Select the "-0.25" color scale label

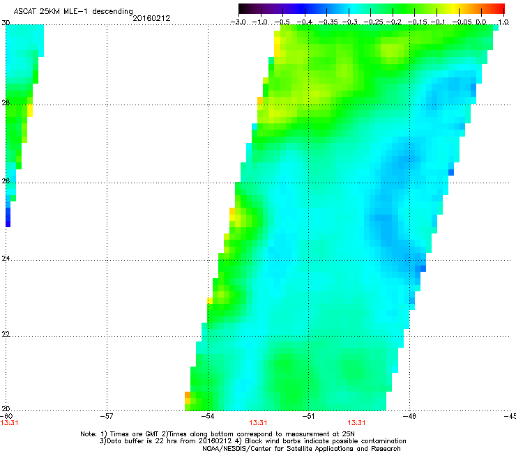[373, 22]
